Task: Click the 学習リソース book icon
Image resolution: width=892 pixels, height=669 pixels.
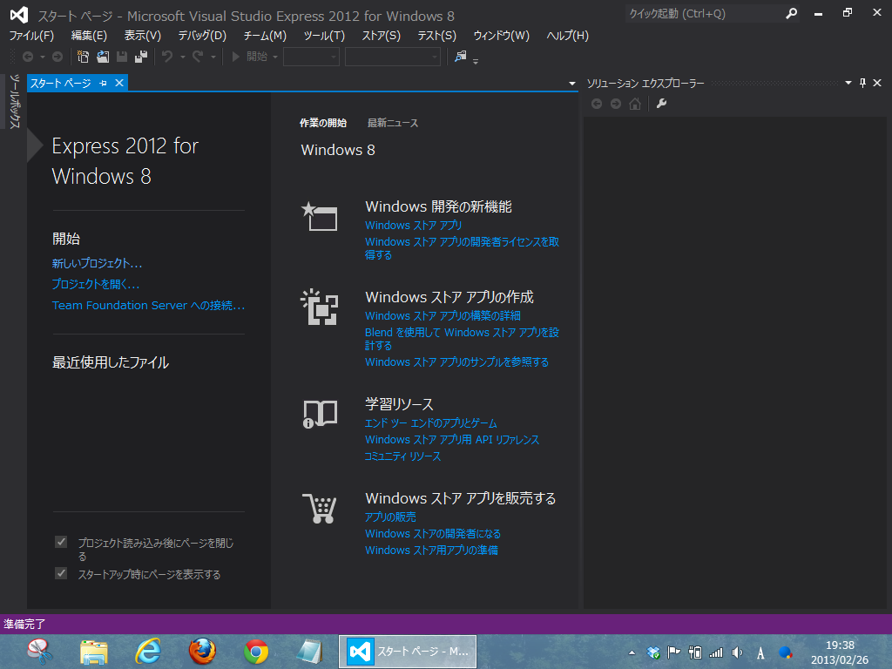Action: 320,414
